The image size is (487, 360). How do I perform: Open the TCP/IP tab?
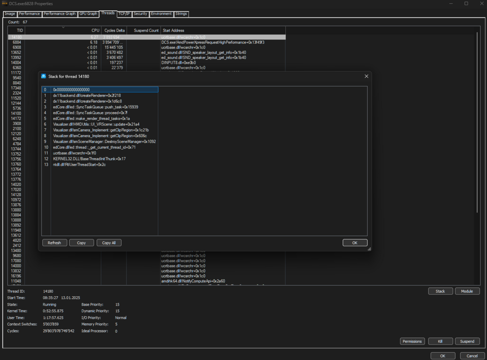coord(124,14)
